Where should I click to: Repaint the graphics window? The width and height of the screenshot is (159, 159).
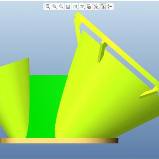pos(68,6)
